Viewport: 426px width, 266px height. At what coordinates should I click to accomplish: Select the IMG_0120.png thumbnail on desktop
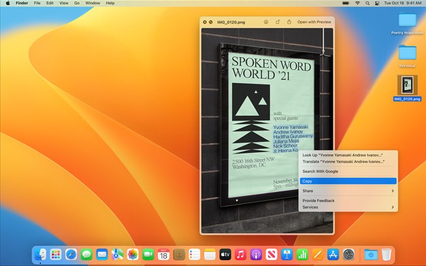(x=407, y=85)
